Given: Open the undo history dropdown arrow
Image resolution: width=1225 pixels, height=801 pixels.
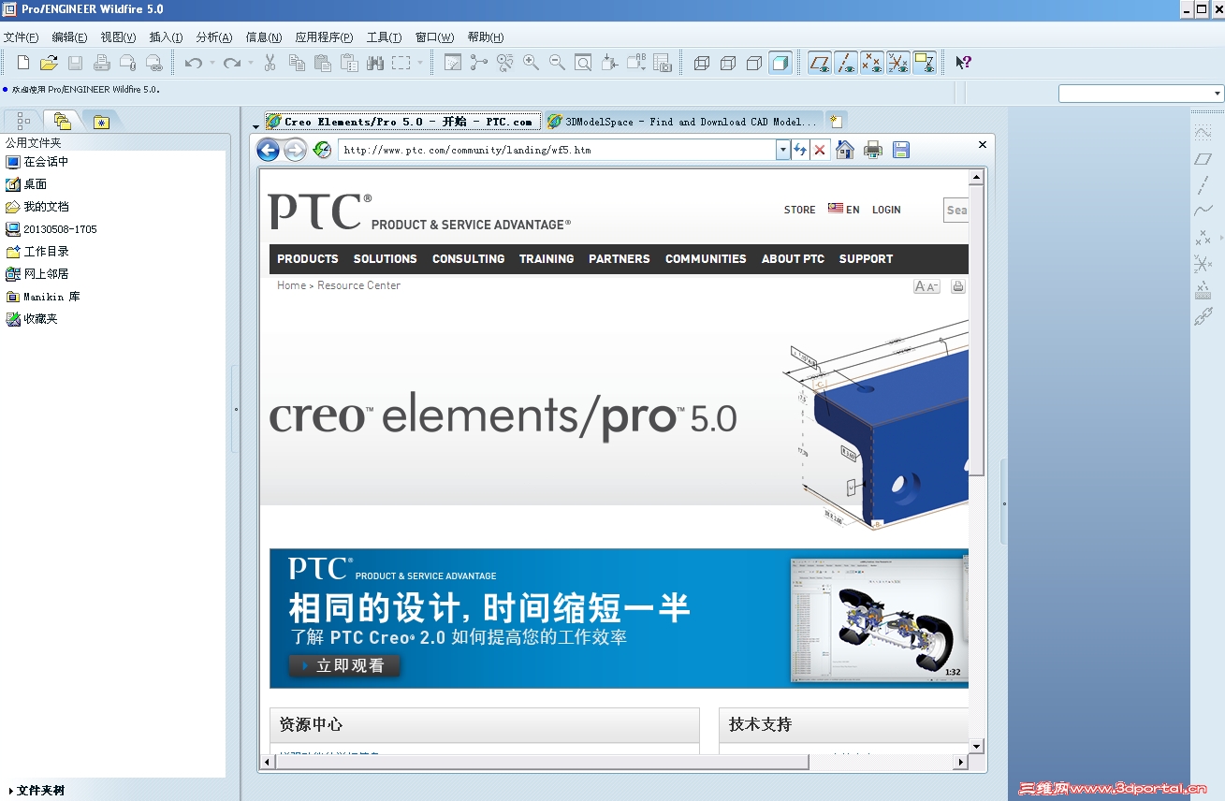Looking at the screenshot, I should (x=212, y=63).
